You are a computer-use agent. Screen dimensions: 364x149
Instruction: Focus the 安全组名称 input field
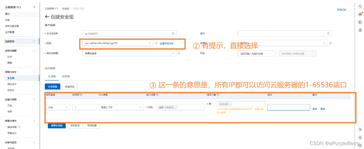(x=129, y=34)
